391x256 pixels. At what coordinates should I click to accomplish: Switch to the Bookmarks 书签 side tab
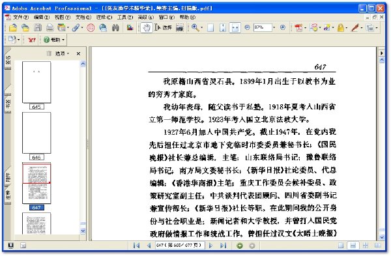(8, 103)
